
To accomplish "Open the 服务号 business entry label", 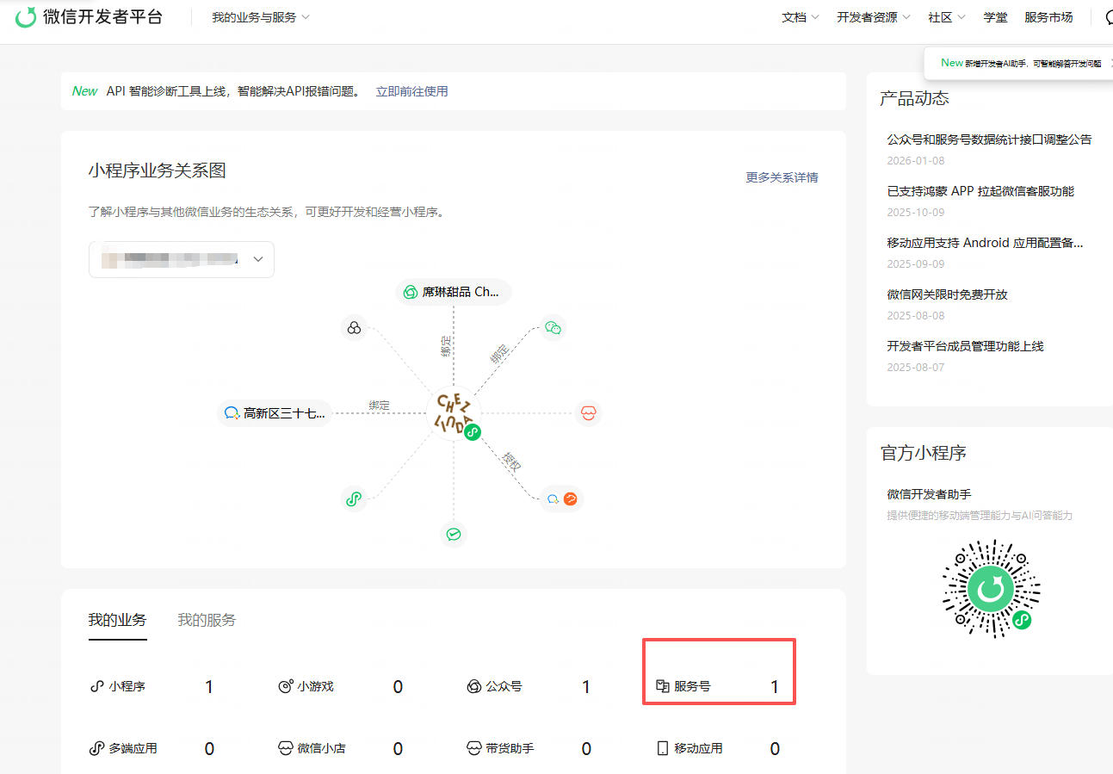I will tap(693, 687).
